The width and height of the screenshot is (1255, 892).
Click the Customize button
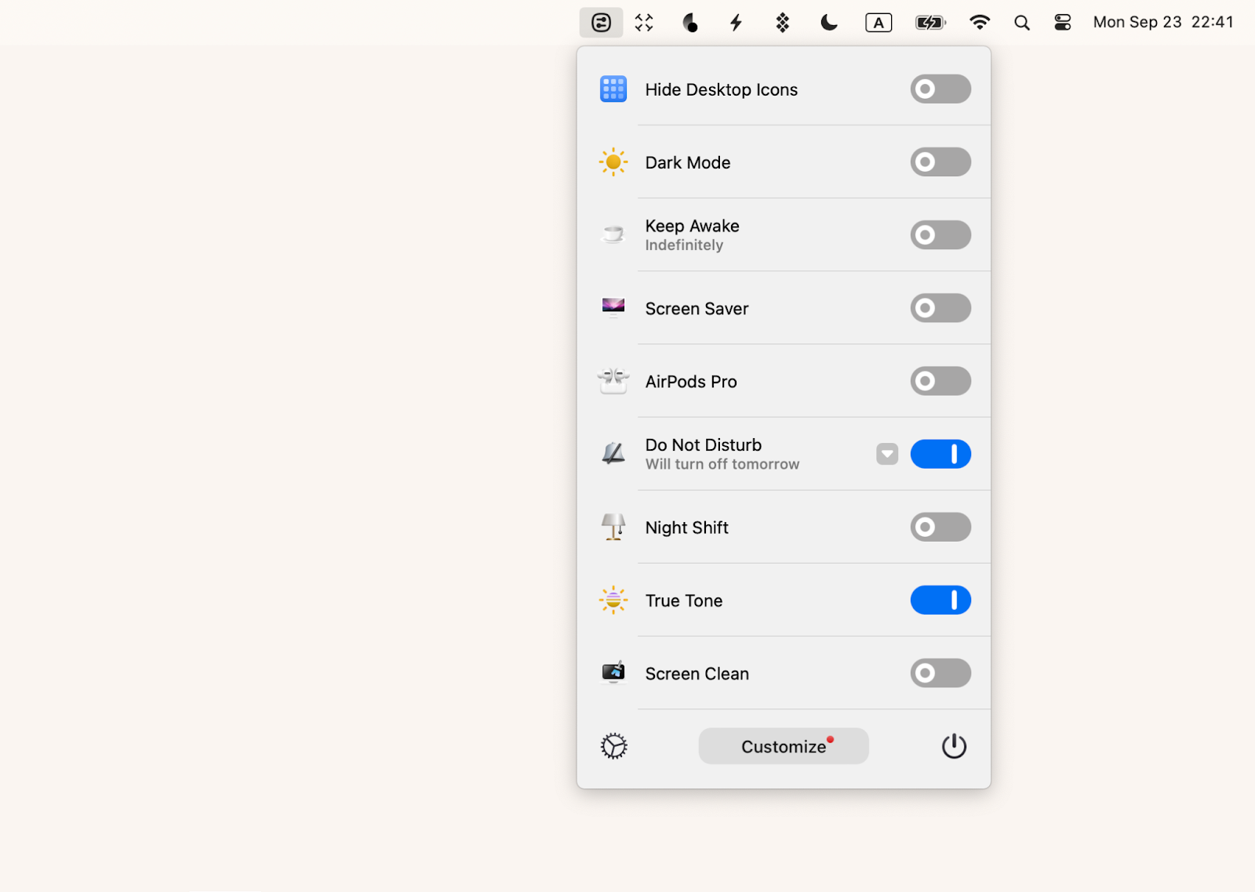(x=783, y=745)
